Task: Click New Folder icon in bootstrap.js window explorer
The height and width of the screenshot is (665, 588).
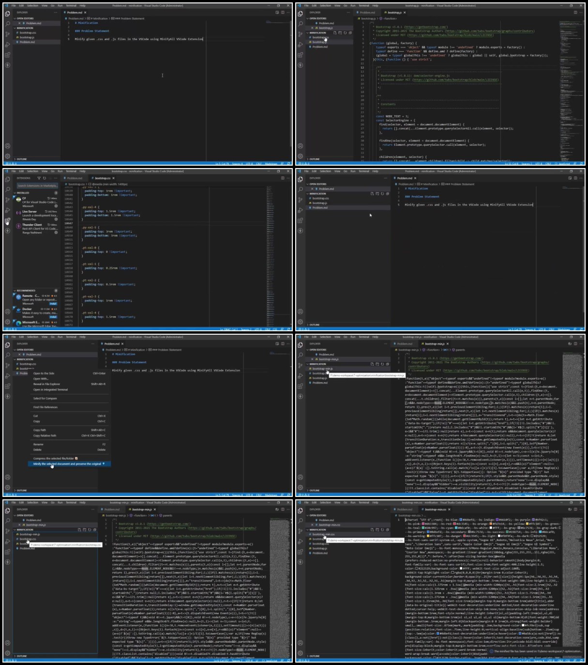Action: 340,33
